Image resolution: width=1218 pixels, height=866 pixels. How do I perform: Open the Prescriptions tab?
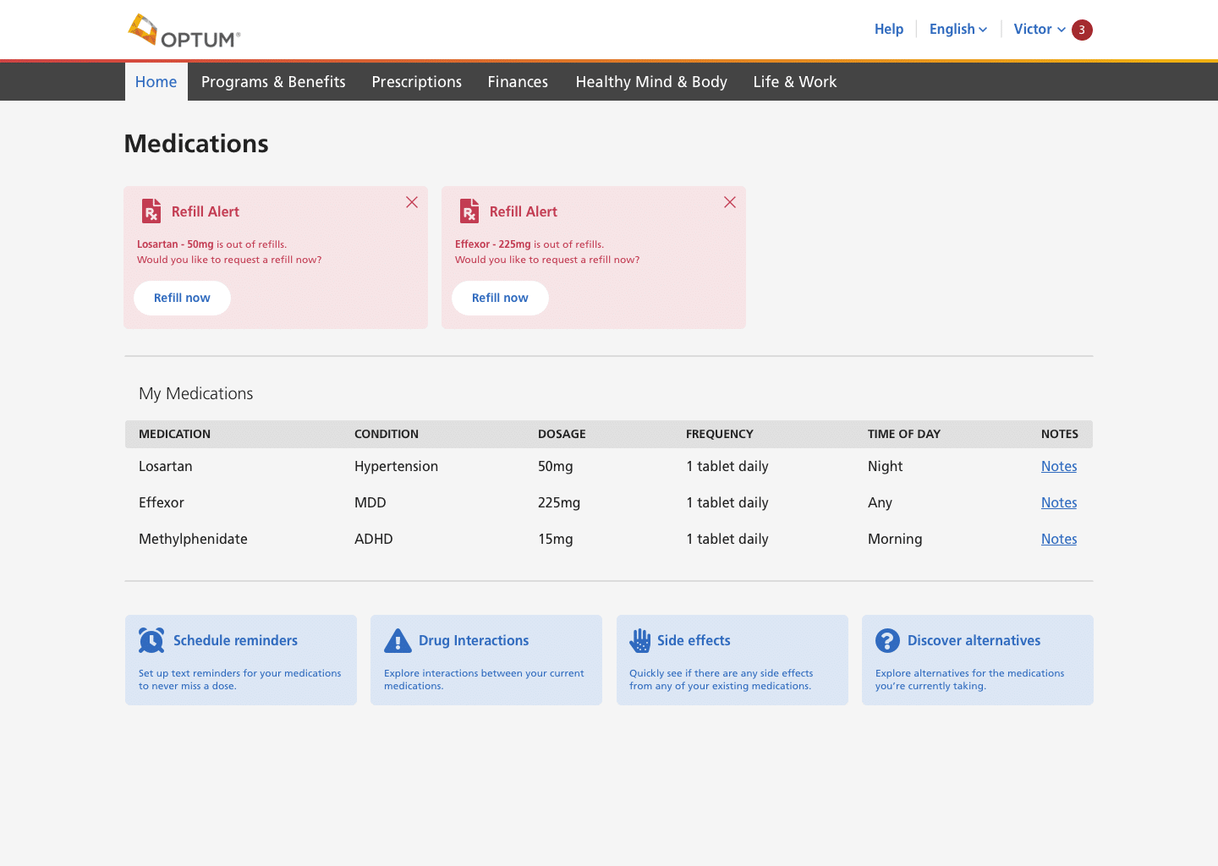point(416,82)
